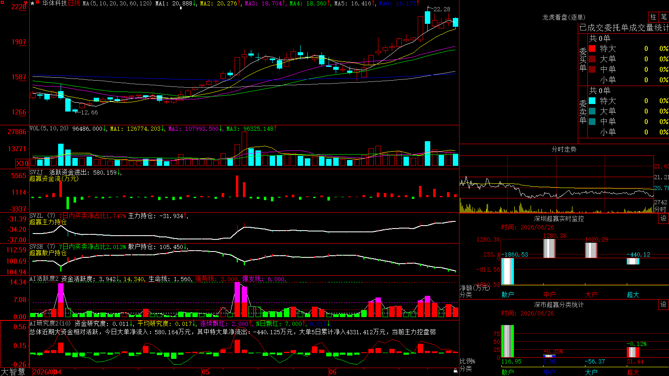Click the AI活跃度2 indicator name
This screenshot has width=669, height=376.
tap(44, 279)
